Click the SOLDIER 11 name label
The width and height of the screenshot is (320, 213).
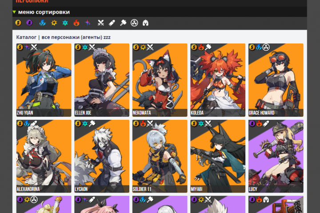pyautogui.click(x=142, y=189)
